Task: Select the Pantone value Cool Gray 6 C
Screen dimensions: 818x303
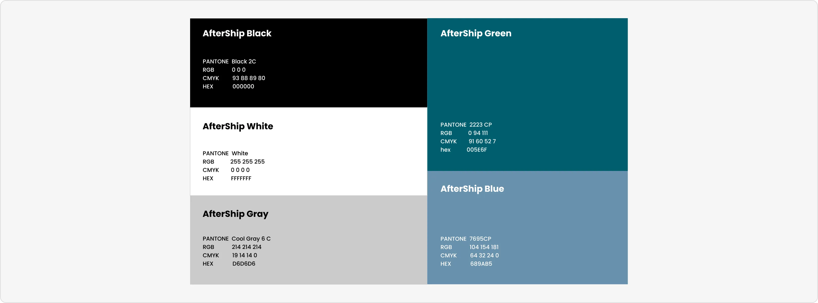Action: [251, 239]
